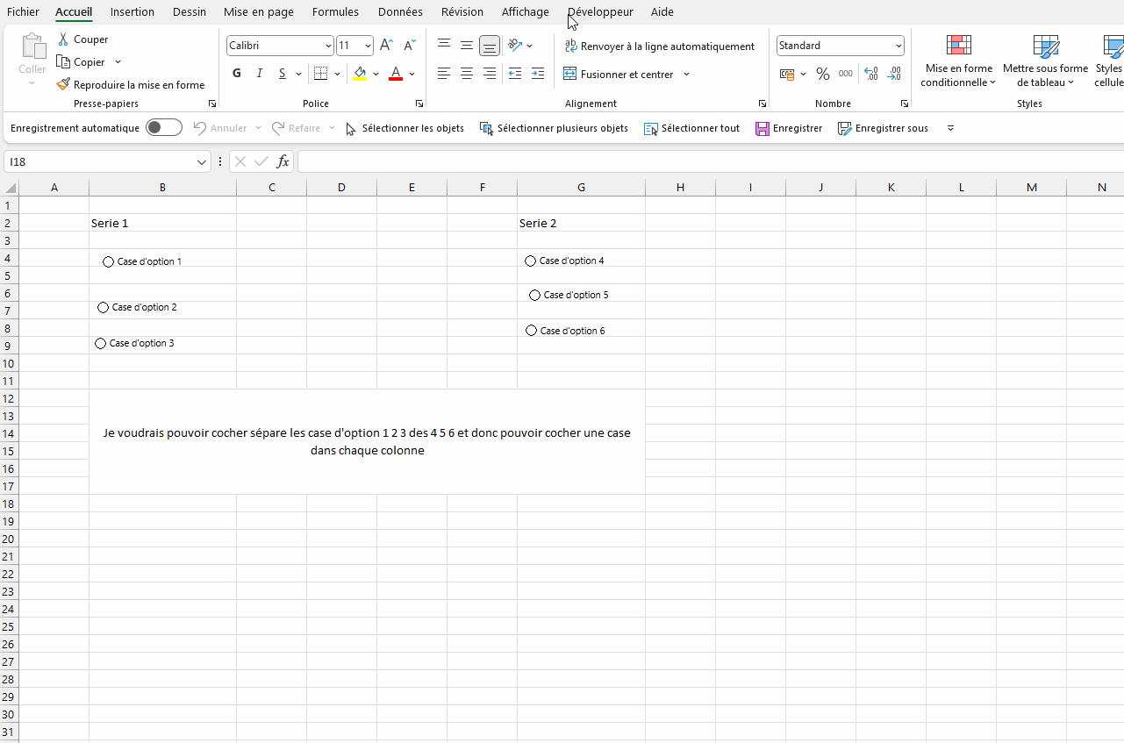Image resolution: width=1124 pixels, height=743 pixels.
Task: Click the Enregistrer sous button
Action: point(883,128)
